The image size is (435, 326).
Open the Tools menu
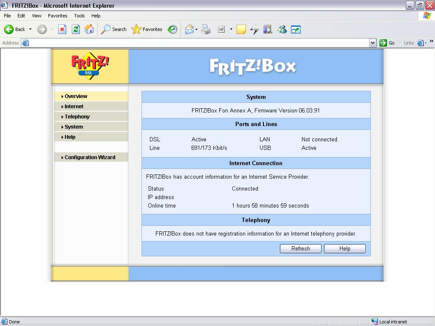79,16
